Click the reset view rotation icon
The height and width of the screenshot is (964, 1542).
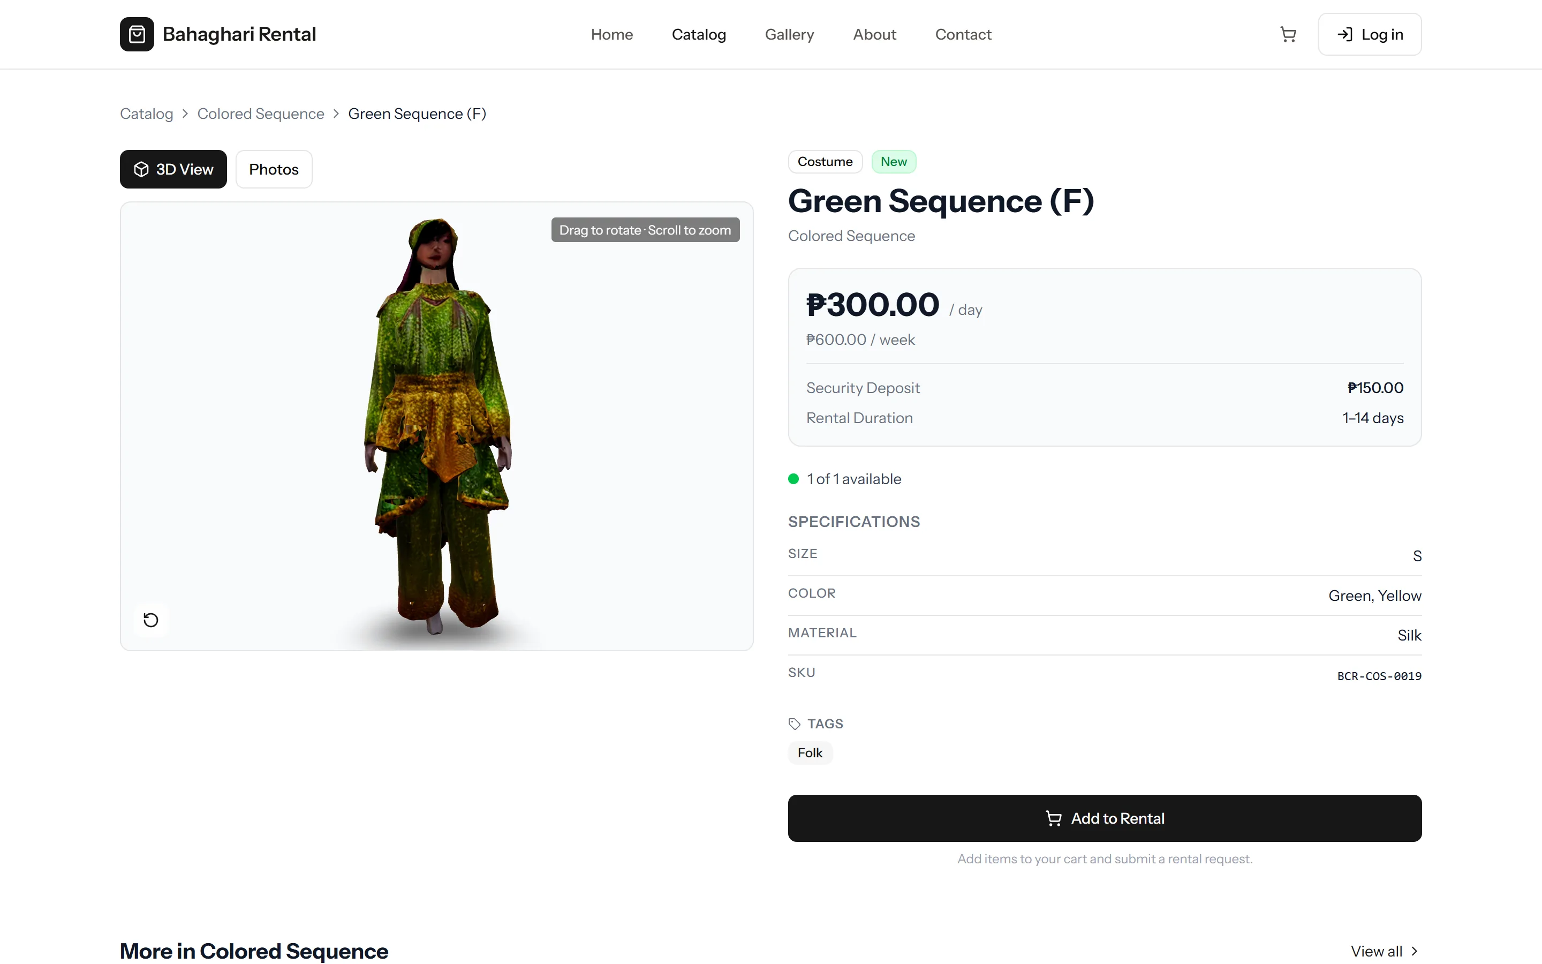pyautogui.click(x=151, y=620)
